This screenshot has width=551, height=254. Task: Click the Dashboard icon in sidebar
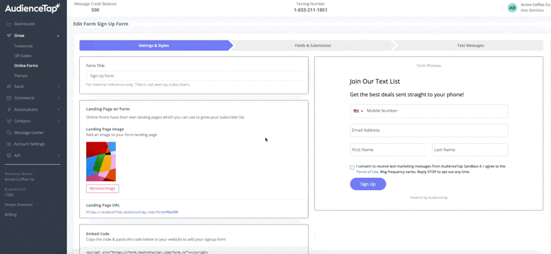coord(9,24)
